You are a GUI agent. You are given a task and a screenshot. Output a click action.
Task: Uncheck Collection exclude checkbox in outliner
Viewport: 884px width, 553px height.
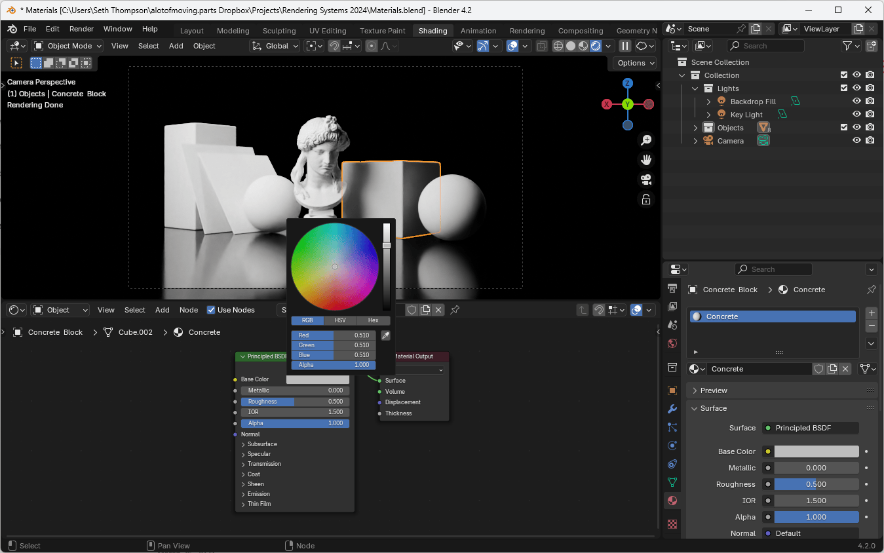pyautogui.click(x=844, y=75)
